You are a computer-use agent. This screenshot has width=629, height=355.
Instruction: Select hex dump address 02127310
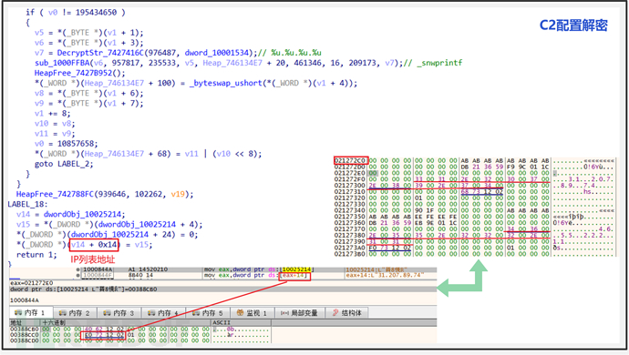pyautogui.click(x=350, y=192)
